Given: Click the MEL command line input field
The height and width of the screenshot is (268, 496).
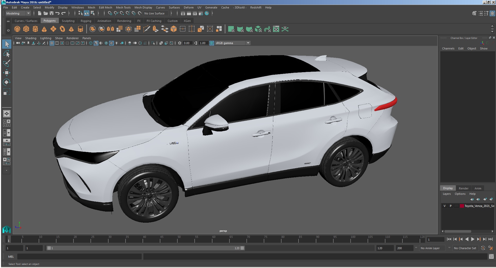Looking at the screenshot, I should [79, 257].
